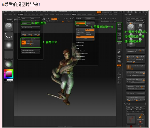Select the Scroll canvas tool icon
This screenshot has width=150, height=128.
click(119, 25)
